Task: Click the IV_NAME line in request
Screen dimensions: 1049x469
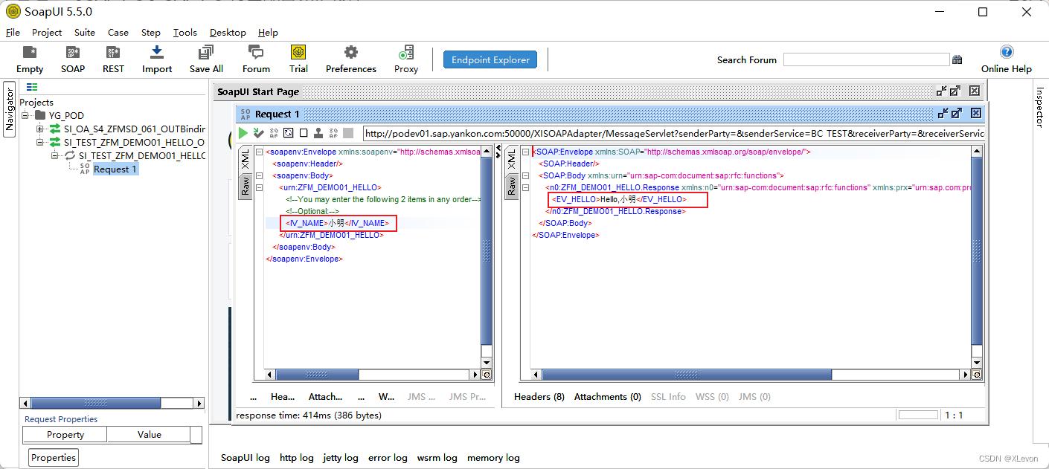Action: pyautogui.click(x=338, y=223)
